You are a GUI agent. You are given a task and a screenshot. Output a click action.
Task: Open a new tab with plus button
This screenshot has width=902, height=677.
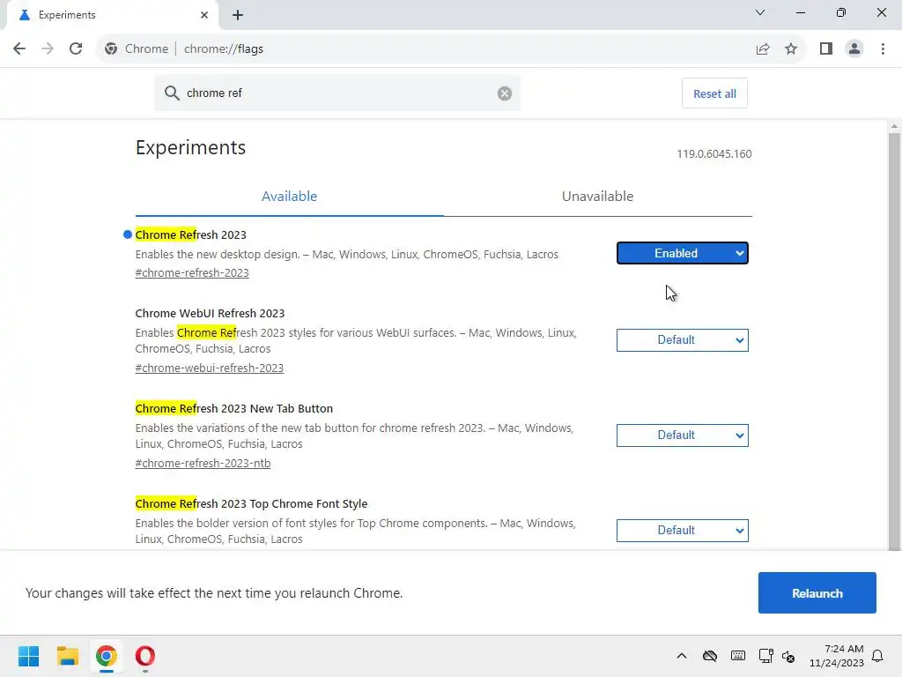click(x=238, y=16)
